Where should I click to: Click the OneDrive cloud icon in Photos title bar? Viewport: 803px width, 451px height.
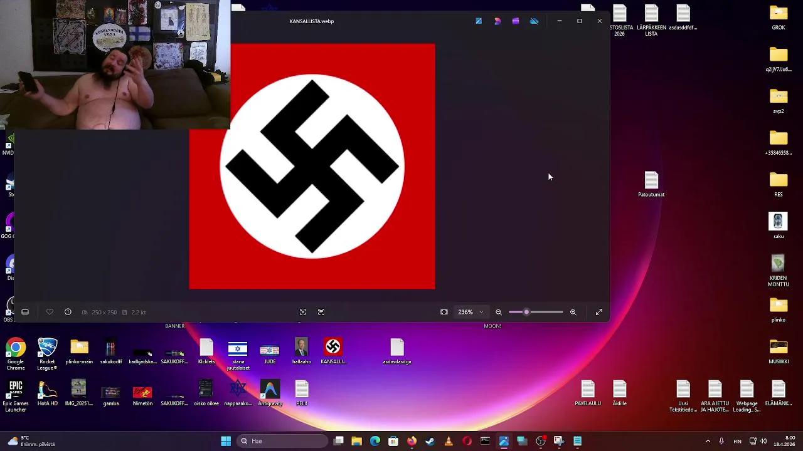pyautogui.click(x=534, y=21)
